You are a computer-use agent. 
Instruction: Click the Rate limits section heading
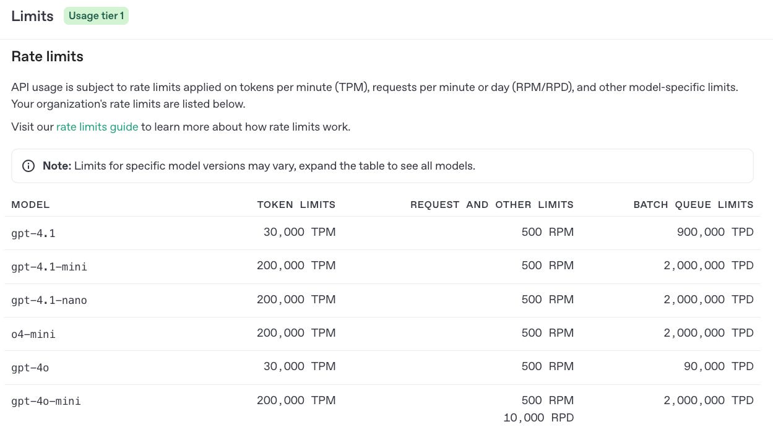pos(47,56)
